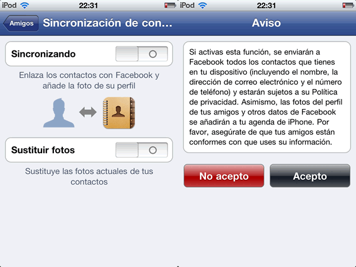Click the double-headed sync arrow icon
The height and width of the screenshot is (267, 356).
click(88, 112)
